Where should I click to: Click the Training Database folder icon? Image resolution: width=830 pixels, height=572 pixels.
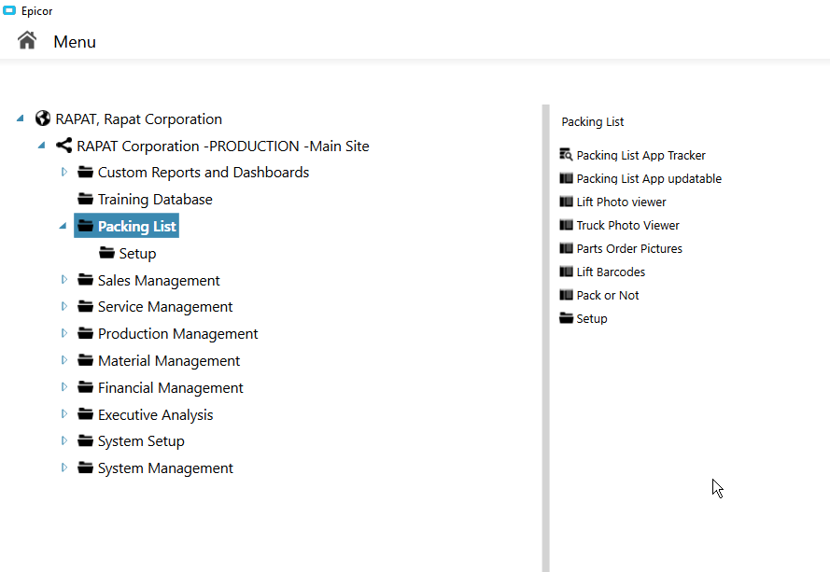85,199
